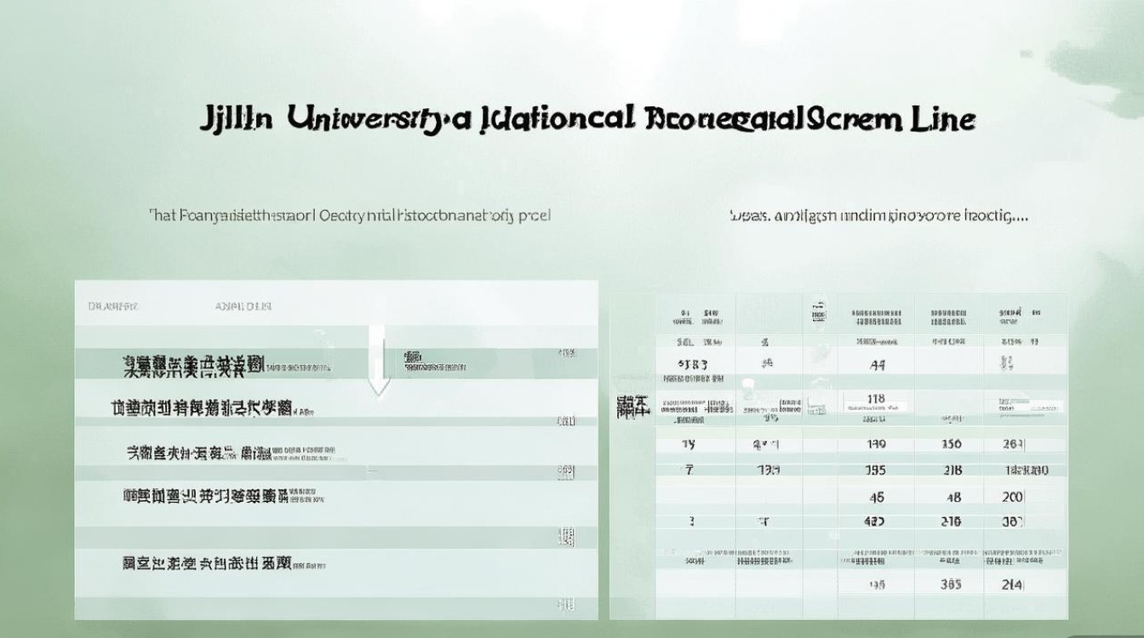
Task: Click the subtitle link on the left side
Action: click(x=347, y=214)
